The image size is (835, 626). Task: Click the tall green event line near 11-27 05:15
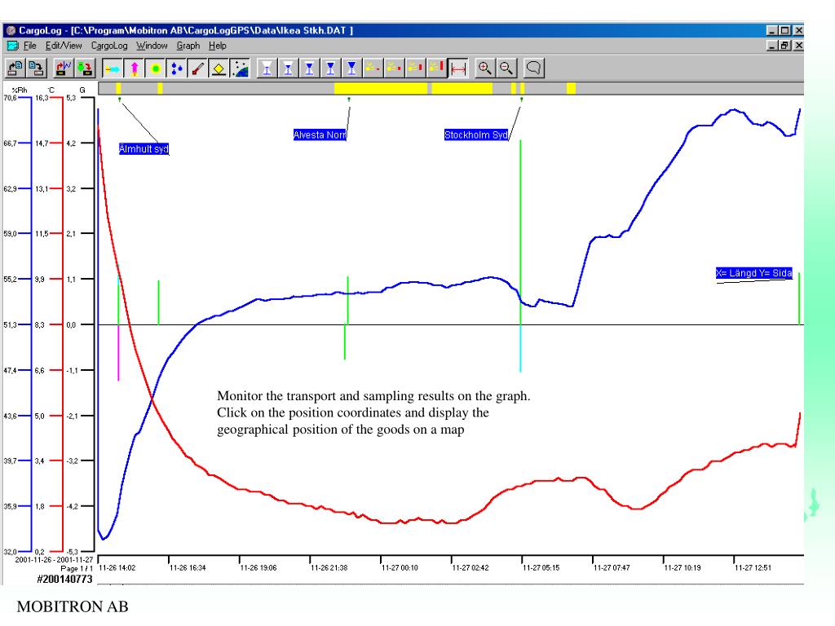tap(520, 231)
